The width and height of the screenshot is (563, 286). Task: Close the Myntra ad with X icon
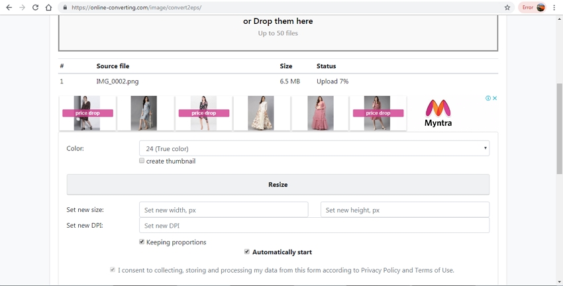click(495, 98)
